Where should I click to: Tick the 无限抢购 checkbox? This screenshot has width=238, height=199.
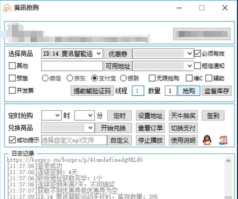click(152, 78)
